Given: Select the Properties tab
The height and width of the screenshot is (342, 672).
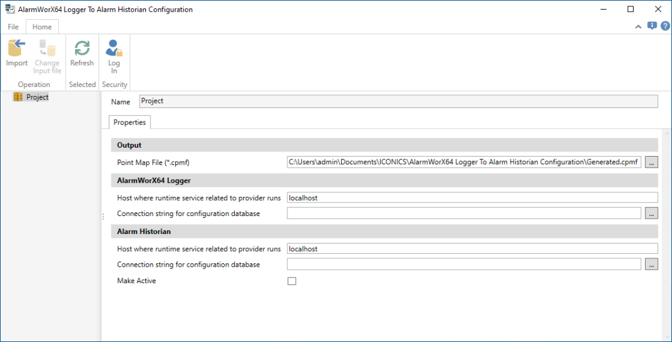Looking at the screenshot, I should (x=129, y=122).
